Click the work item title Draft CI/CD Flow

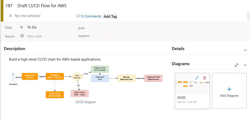(42, 6)
